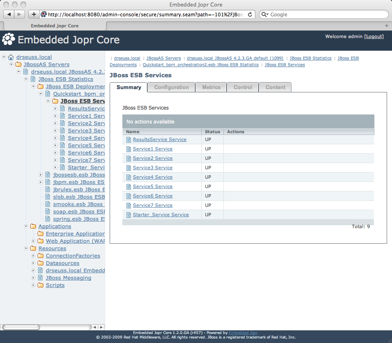Click the Logout link
Image resolution: width=392 pixels, height=343 pixels.
pyautogui.click(x=374, y=36)
